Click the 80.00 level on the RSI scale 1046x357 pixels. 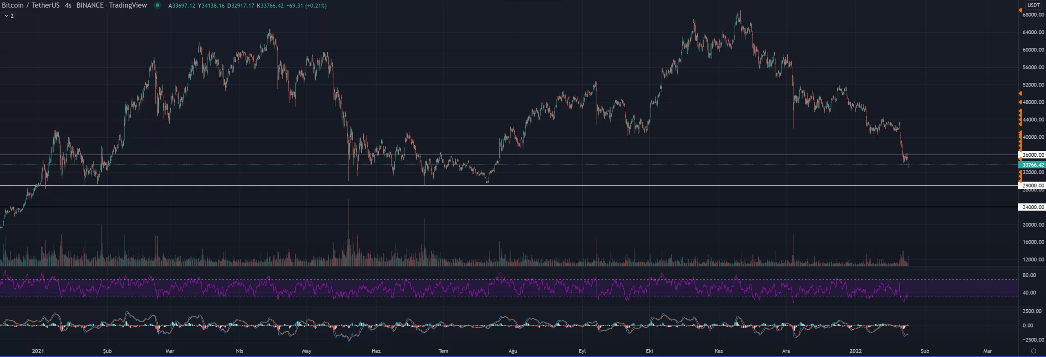pyautogui.click(x=1029, y=275)
